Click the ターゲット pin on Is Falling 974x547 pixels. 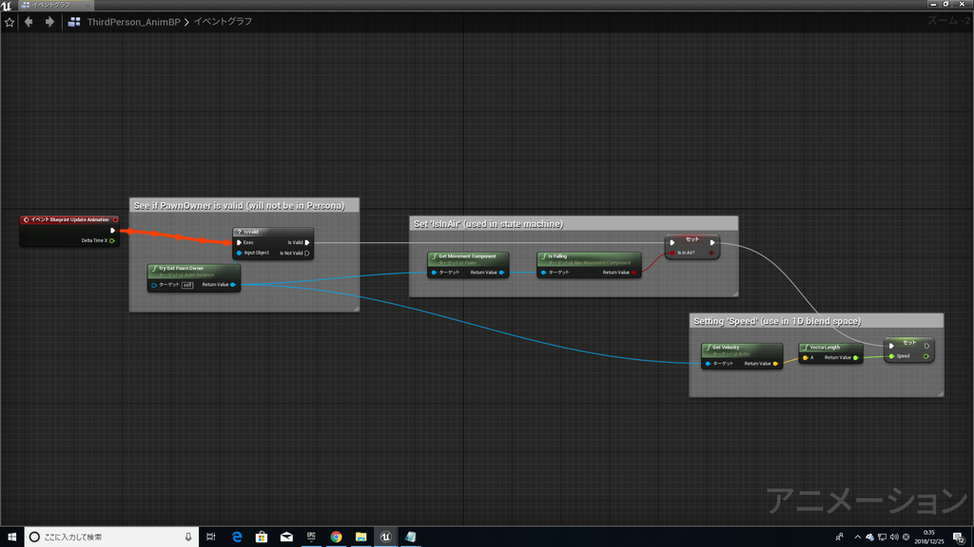pos(543,273)
